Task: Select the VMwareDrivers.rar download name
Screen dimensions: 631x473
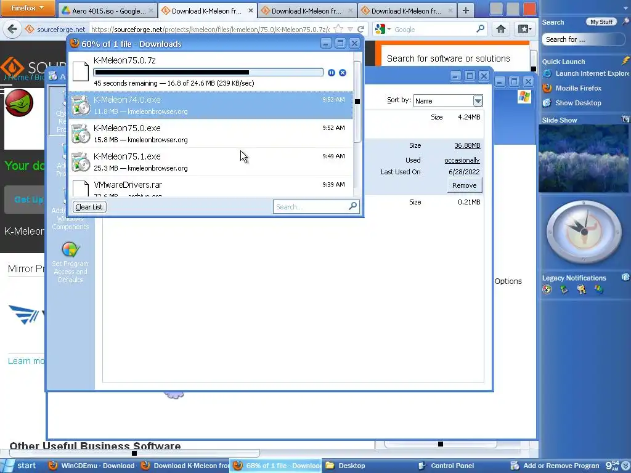Action: click(x=128, y=185)
